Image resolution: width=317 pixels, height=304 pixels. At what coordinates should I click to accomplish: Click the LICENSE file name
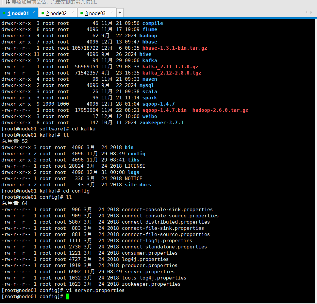tap(135, 166)
